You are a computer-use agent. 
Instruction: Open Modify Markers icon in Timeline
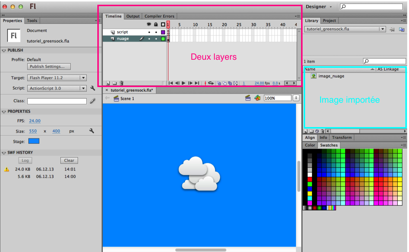[x=235, y=83]
